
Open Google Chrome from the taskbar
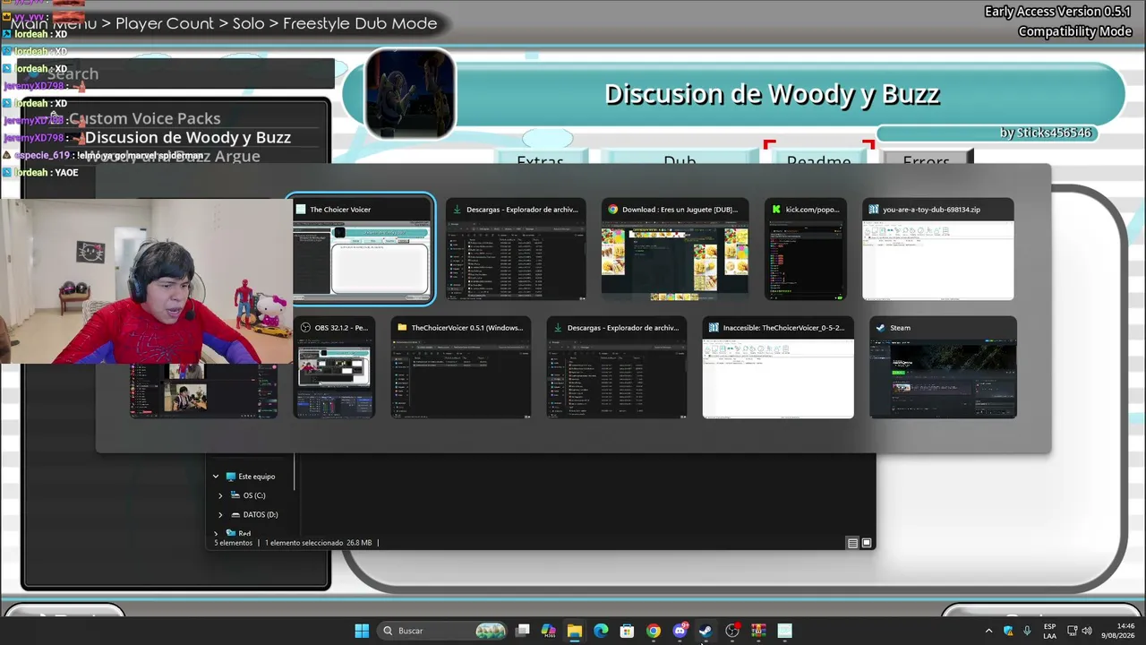point(654,631)
